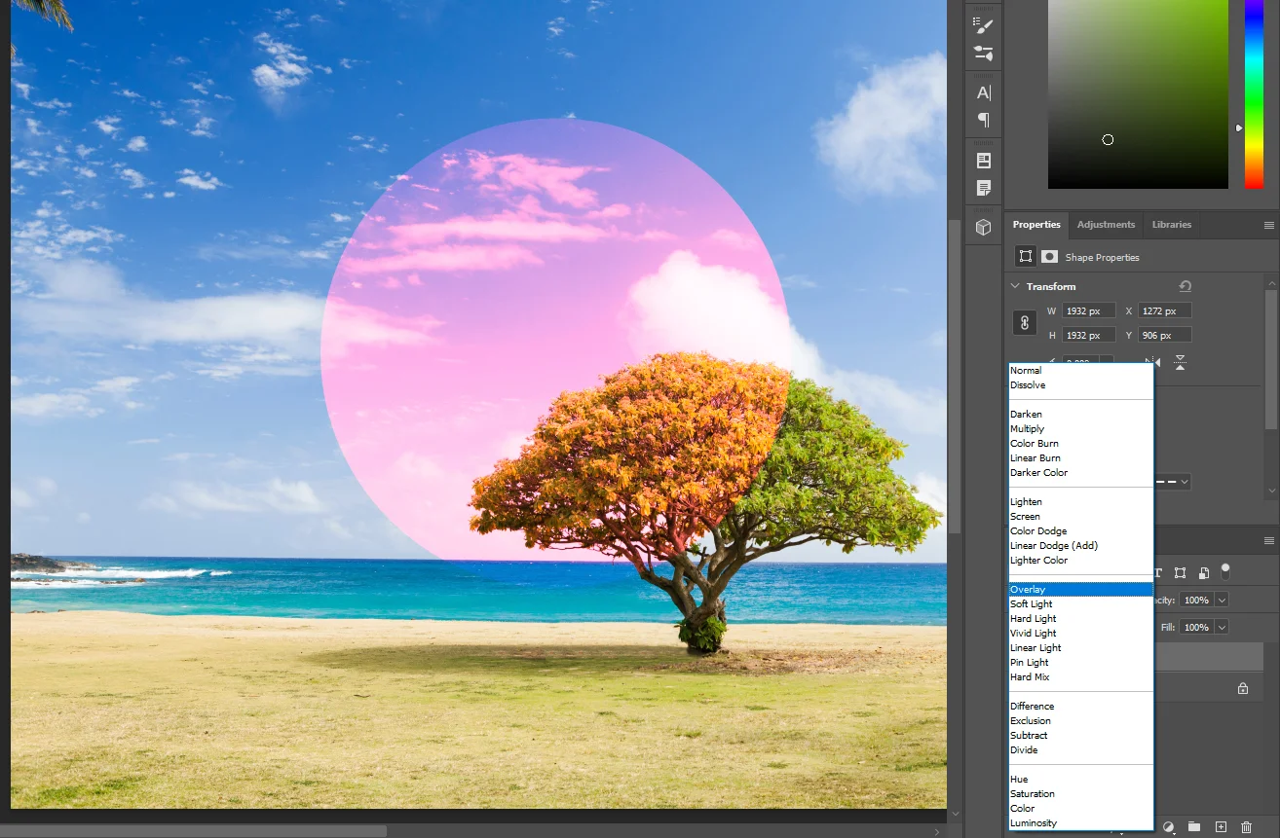
Task: Open the Fill 100% dropdown arrow
Action: (1222, 628)
